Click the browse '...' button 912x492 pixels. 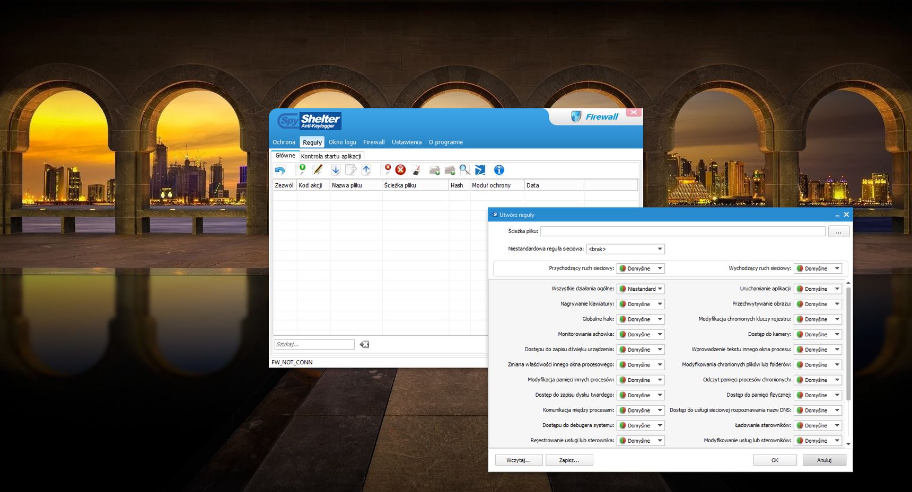pos(839,231)
